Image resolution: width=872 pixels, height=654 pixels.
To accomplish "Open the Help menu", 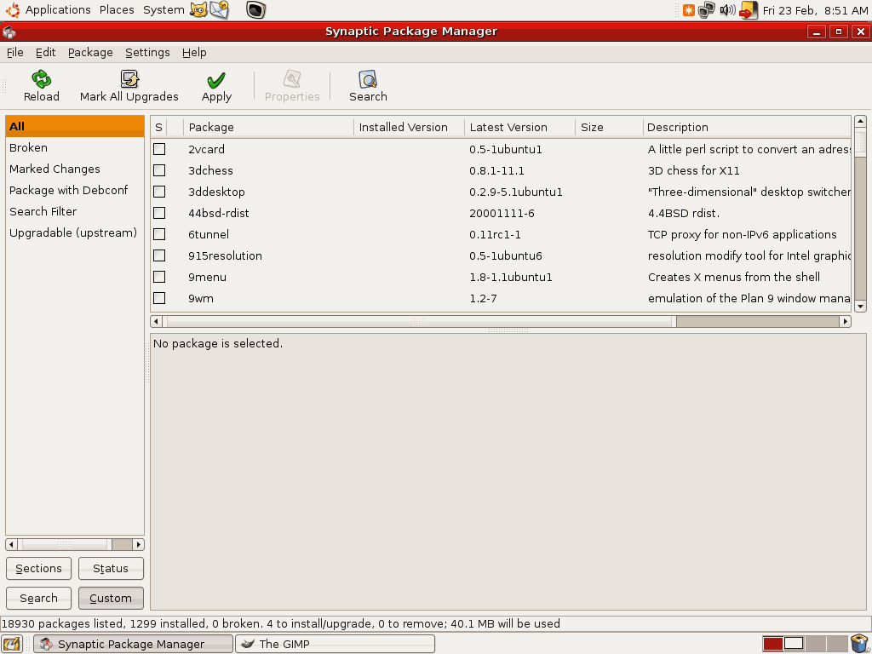I will click(x=194, y=52).
